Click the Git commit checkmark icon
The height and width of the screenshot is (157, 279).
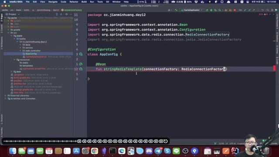pos(249,10)
